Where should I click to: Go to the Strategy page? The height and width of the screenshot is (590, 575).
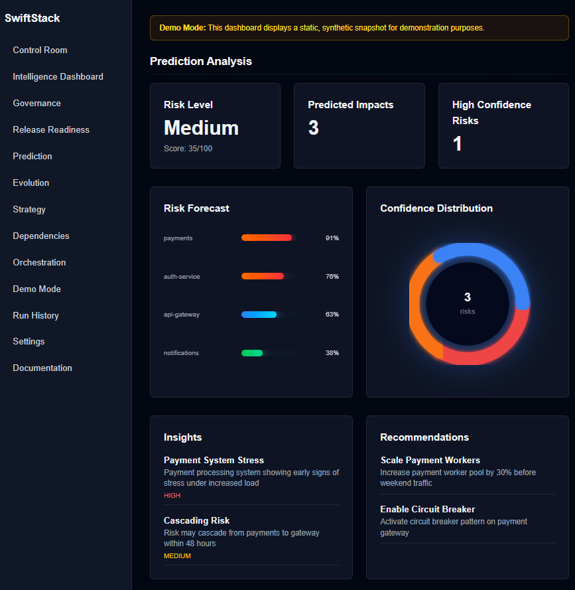coord(29,209)
